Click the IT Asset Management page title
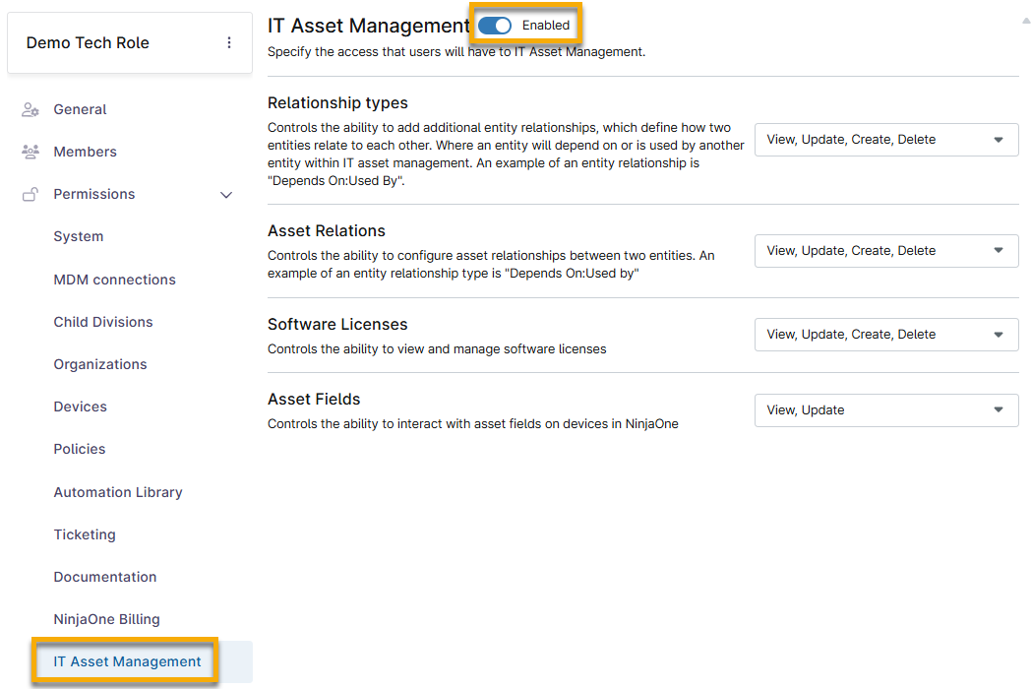Image resolution: width=1031 pixels, height=689 pixels. (x=368, y=26)
